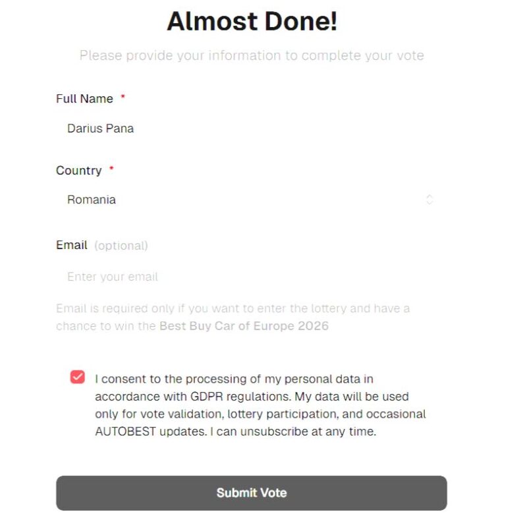Click the 'Please provide your information' subtitle
The image size is (527, 527).
252,55
